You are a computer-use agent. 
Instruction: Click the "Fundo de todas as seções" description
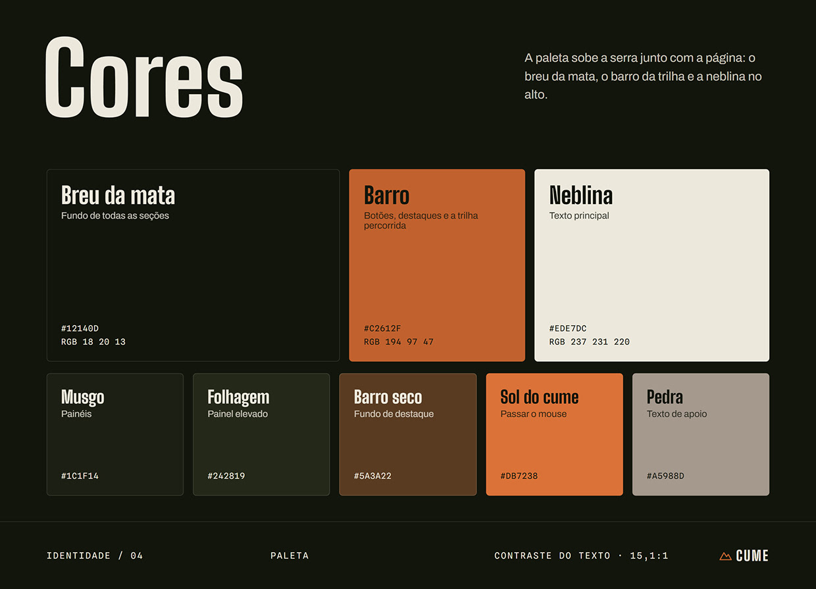coord(115,216)
